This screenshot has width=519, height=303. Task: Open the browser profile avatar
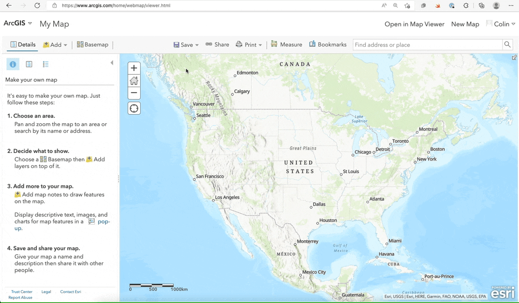497,6
